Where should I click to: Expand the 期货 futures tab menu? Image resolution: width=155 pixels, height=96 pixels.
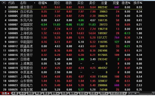[104, 93]
